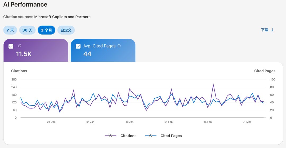286x148 pixels.
Task: Toggle Citations series via legend label
Action: [x=128, y=136]
